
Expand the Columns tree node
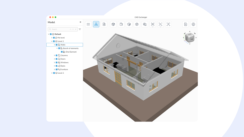click(x=54, y=55)
